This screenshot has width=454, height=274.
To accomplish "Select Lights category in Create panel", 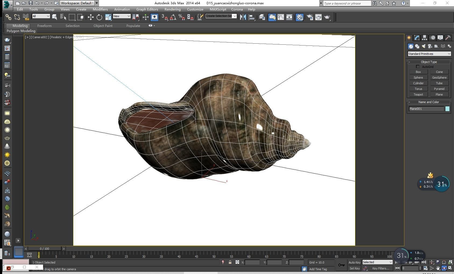I will pyautogui.click(x=424, y=46).
